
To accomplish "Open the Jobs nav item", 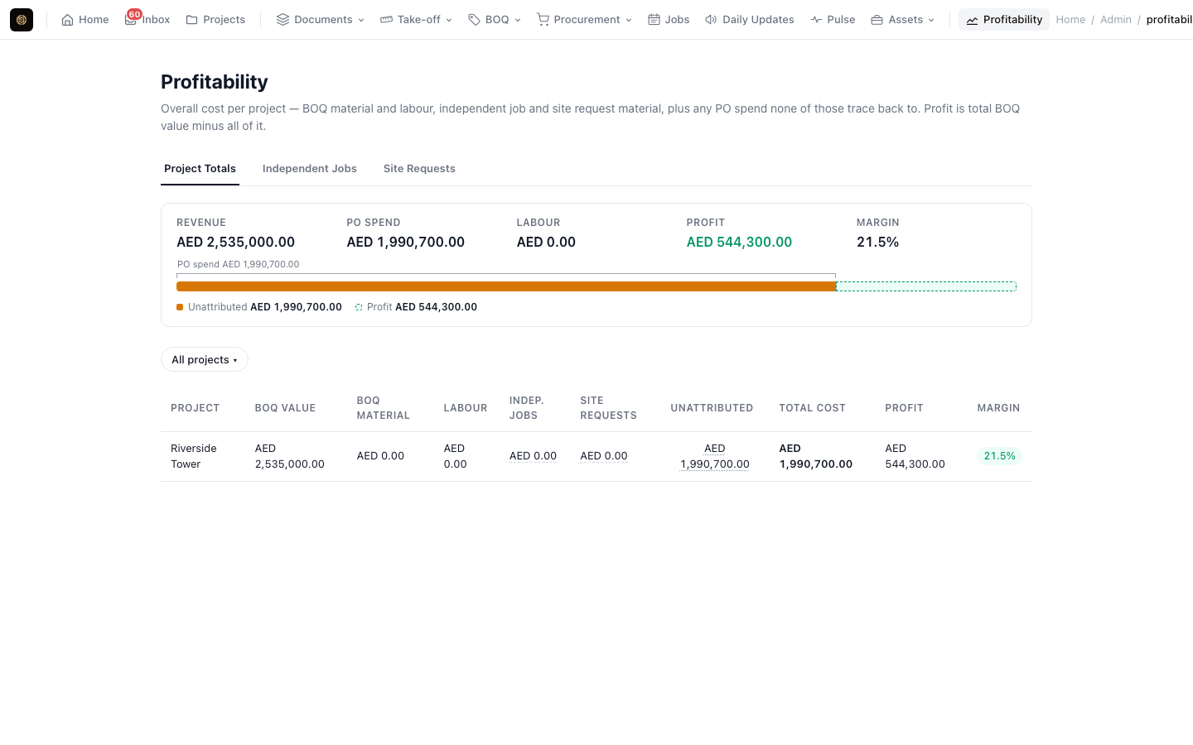I will pyautogui.click(x=669, y=19).
